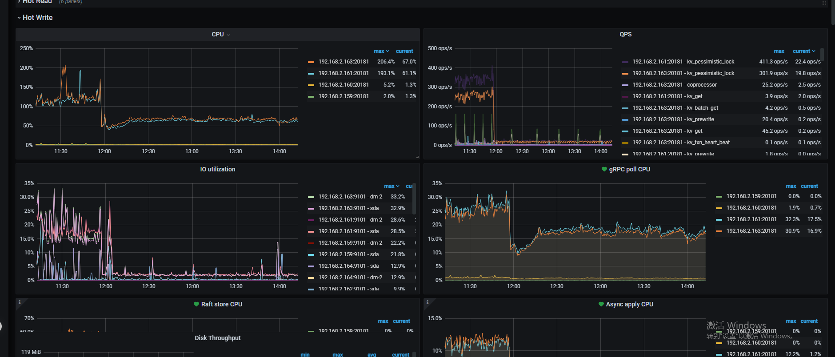Click the heart icon next to Raft store CPU
The width and height of the screenshot is (835, 357).
coord(196,304)
